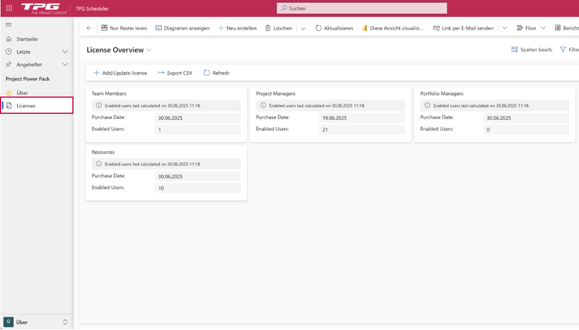This screenshot has width=579, height=330.
Task: Expand the Letzte section chevron
Action: (x=65, y=51)
